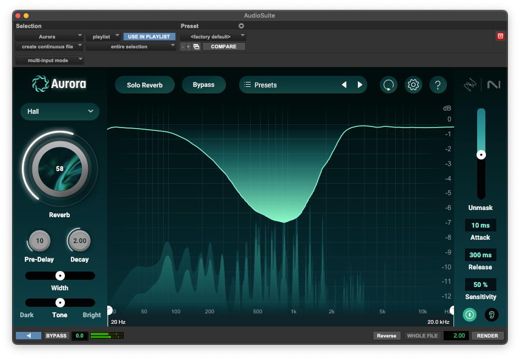Click the ear listen icon
Screen dimensions: 520x359
pos(491,314)
